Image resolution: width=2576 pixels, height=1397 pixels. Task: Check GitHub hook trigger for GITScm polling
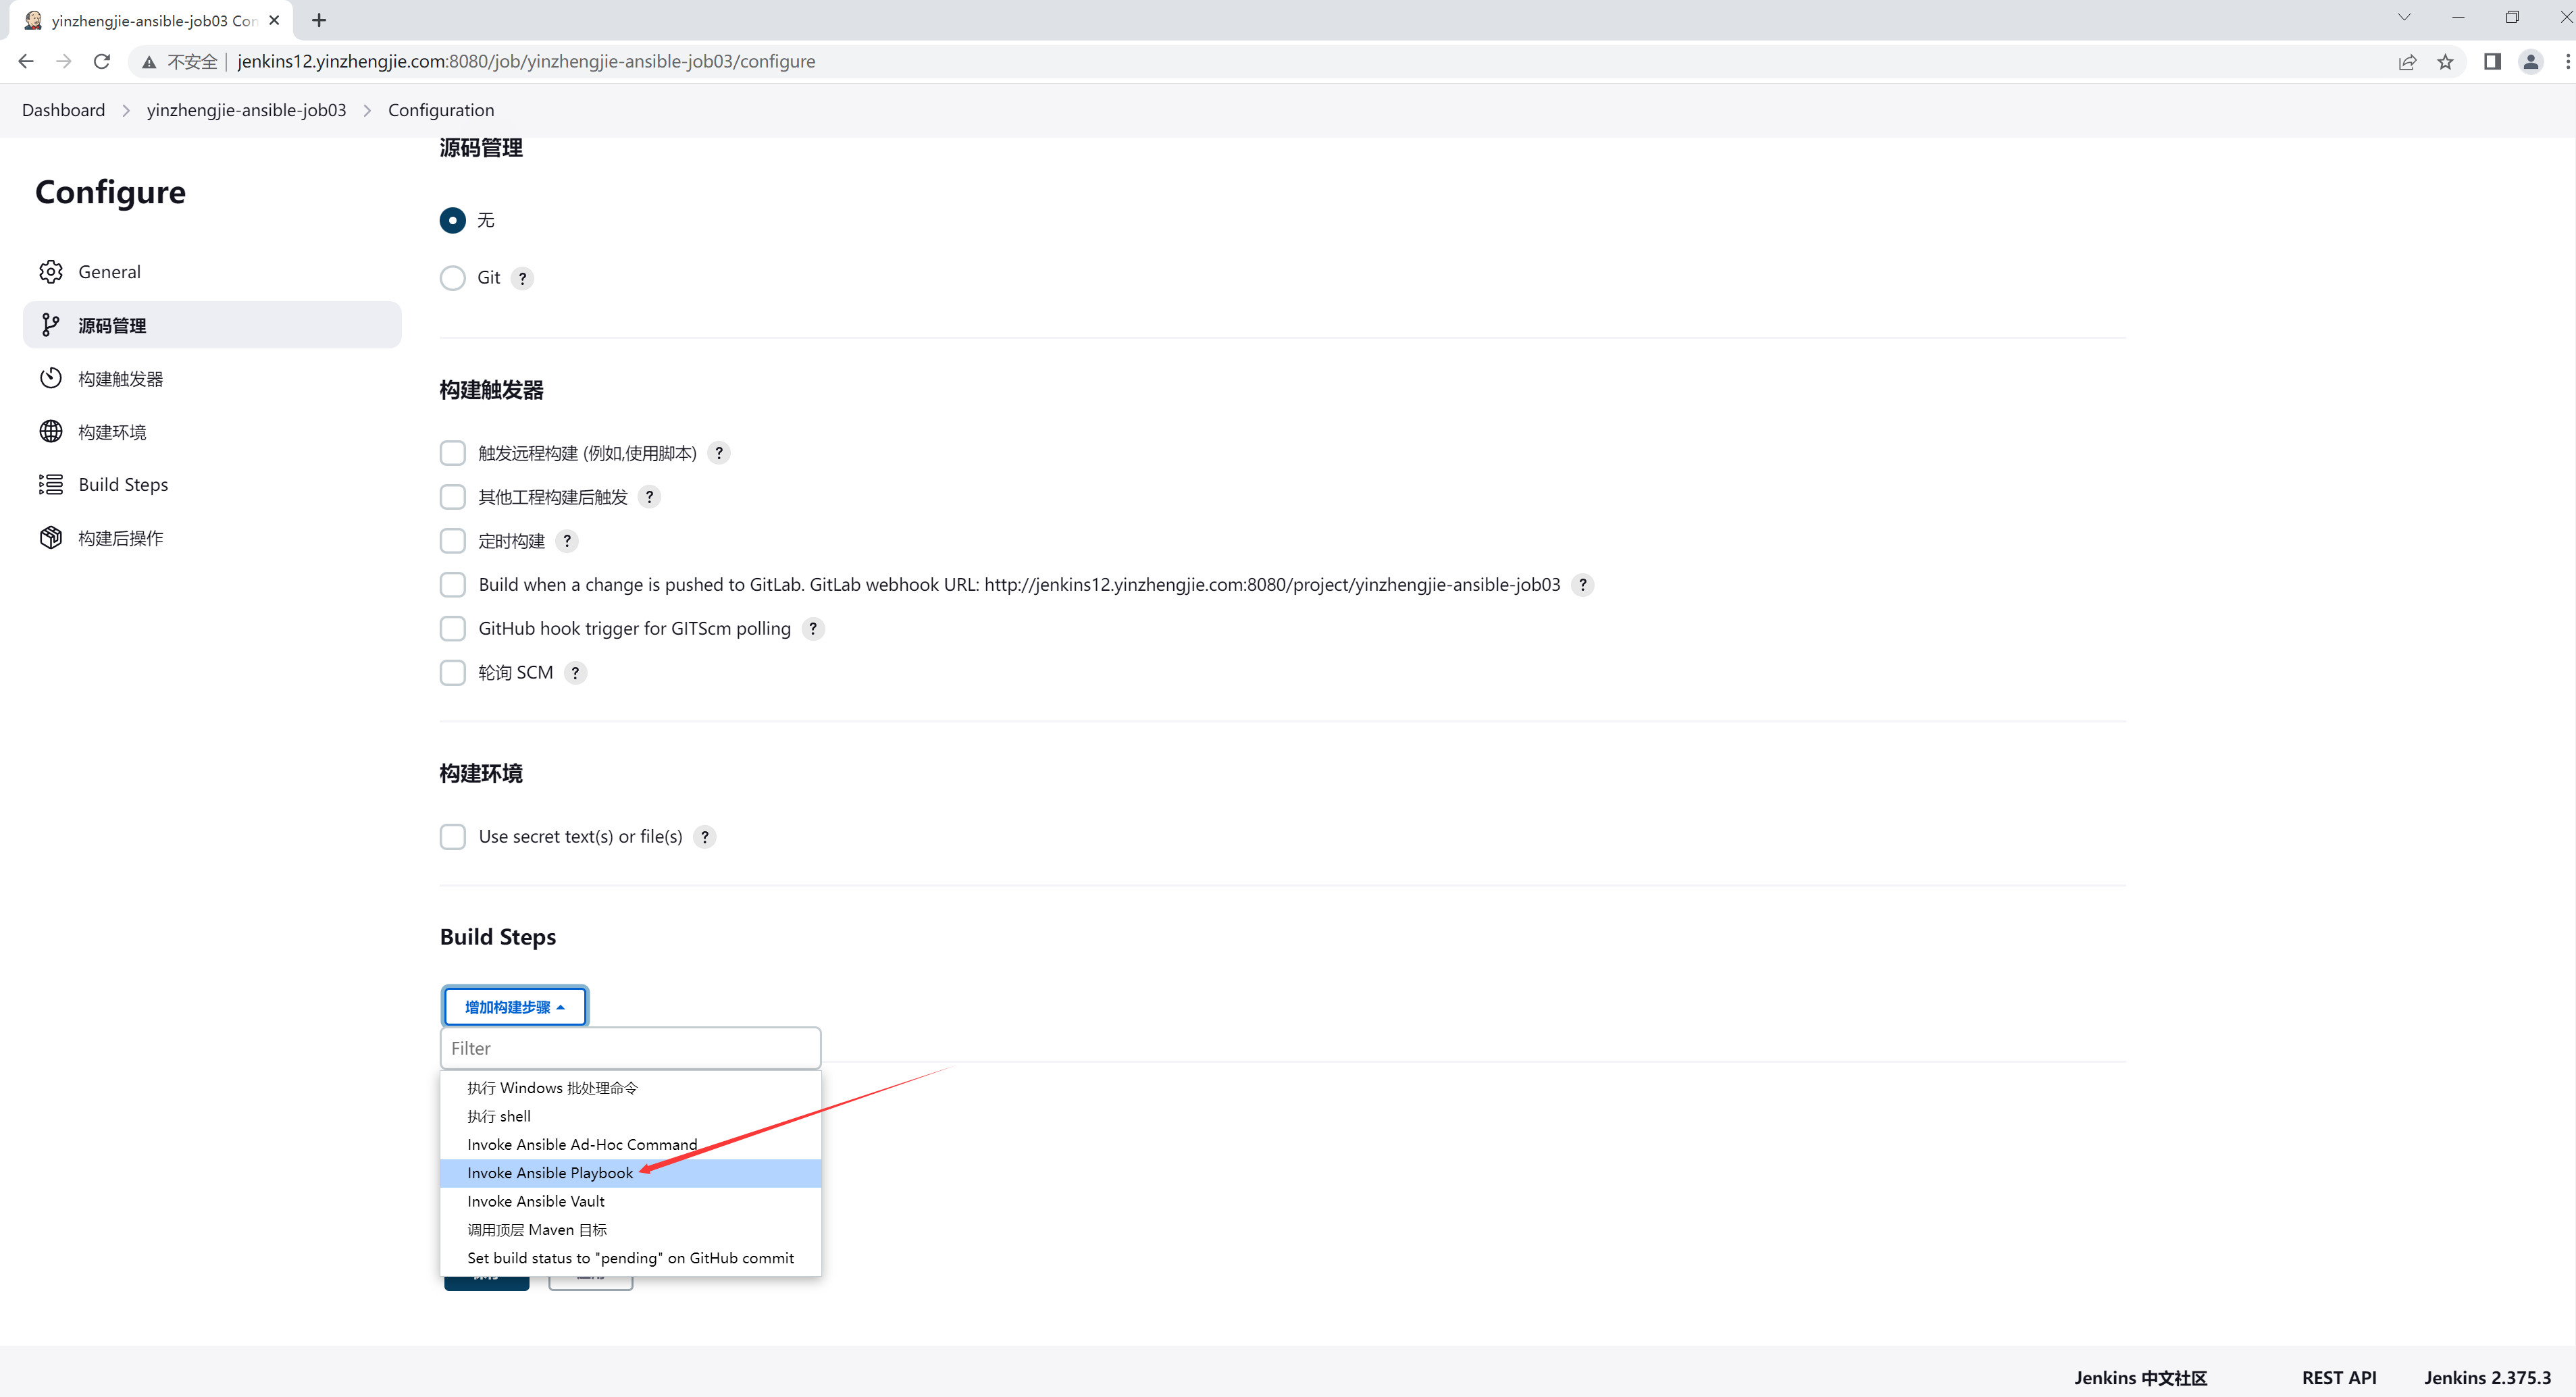coord(453,629)
